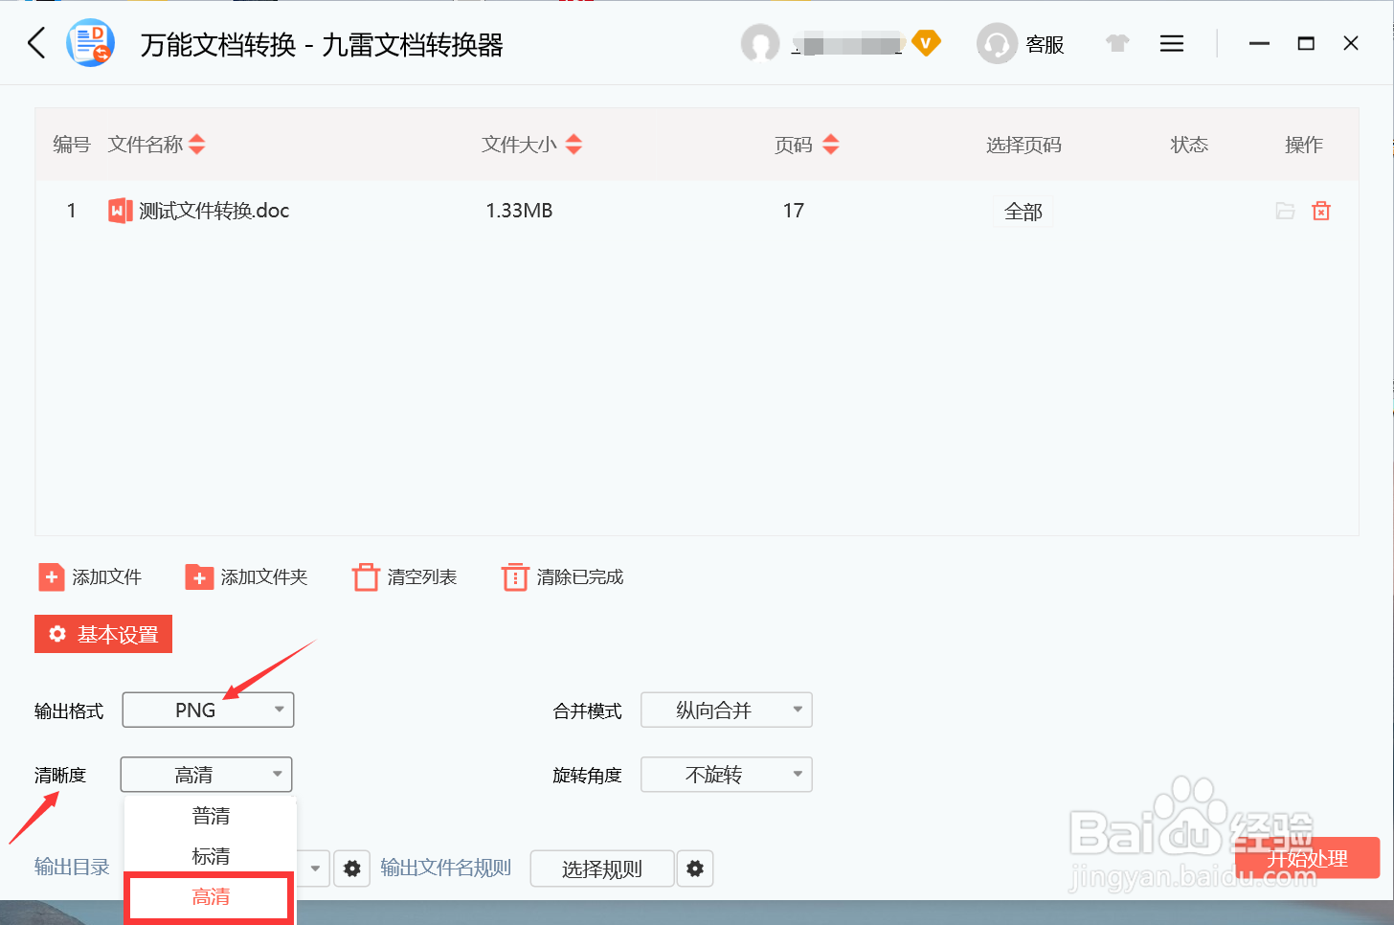Click the 状态 column header
1394x925 pixels.
[1189, 145]
